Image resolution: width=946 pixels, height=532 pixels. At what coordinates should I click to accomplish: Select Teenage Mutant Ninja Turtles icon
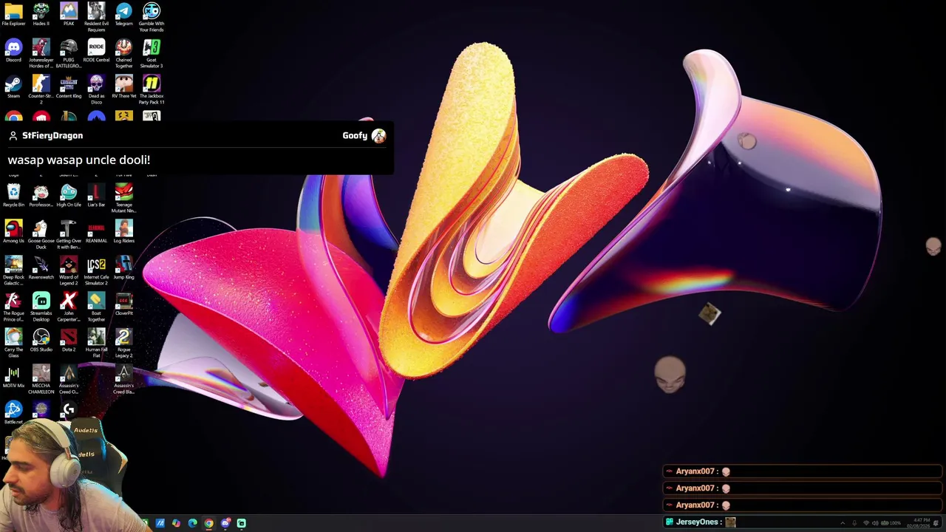pyautogui.click(x=123, y=199)
